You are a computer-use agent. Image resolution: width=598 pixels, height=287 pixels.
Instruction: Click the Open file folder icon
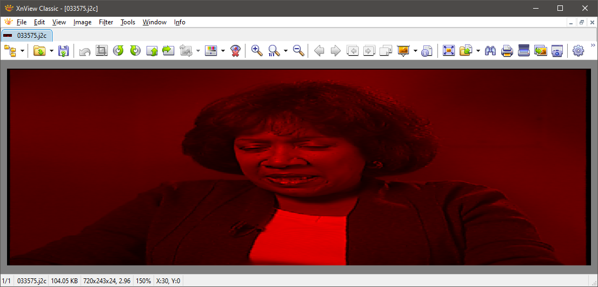(39, 51)
